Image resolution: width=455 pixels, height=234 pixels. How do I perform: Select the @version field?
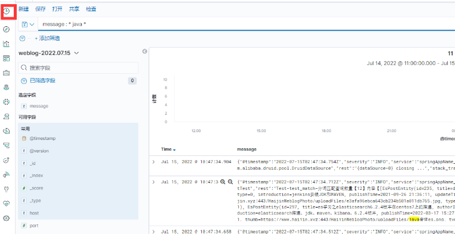point(39,151)
